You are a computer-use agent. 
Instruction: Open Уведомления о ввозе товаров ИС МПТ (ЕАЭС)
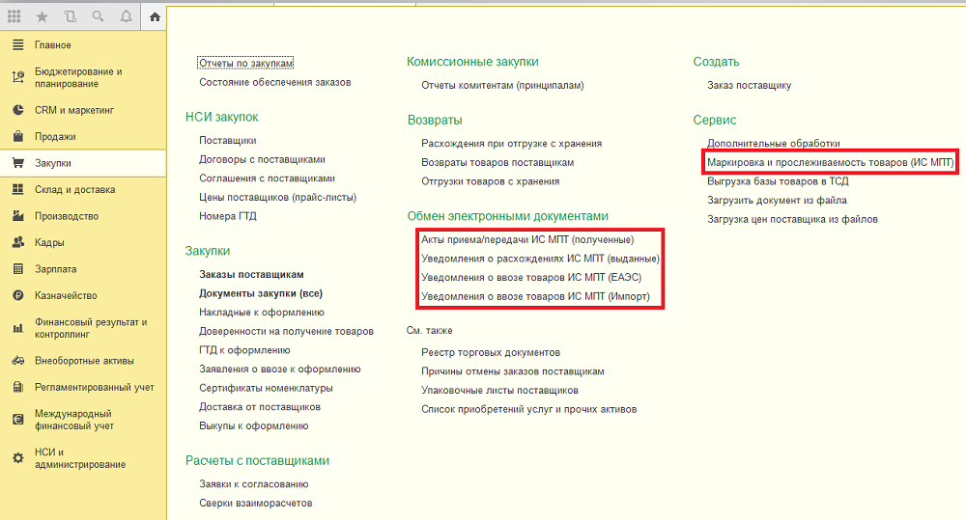tap(531, 278)
